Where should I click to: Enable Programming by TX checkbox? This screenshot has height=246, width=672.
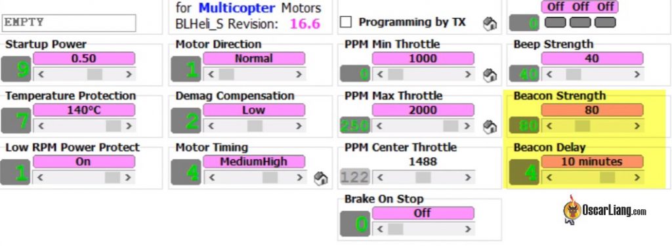pos(345,22)
